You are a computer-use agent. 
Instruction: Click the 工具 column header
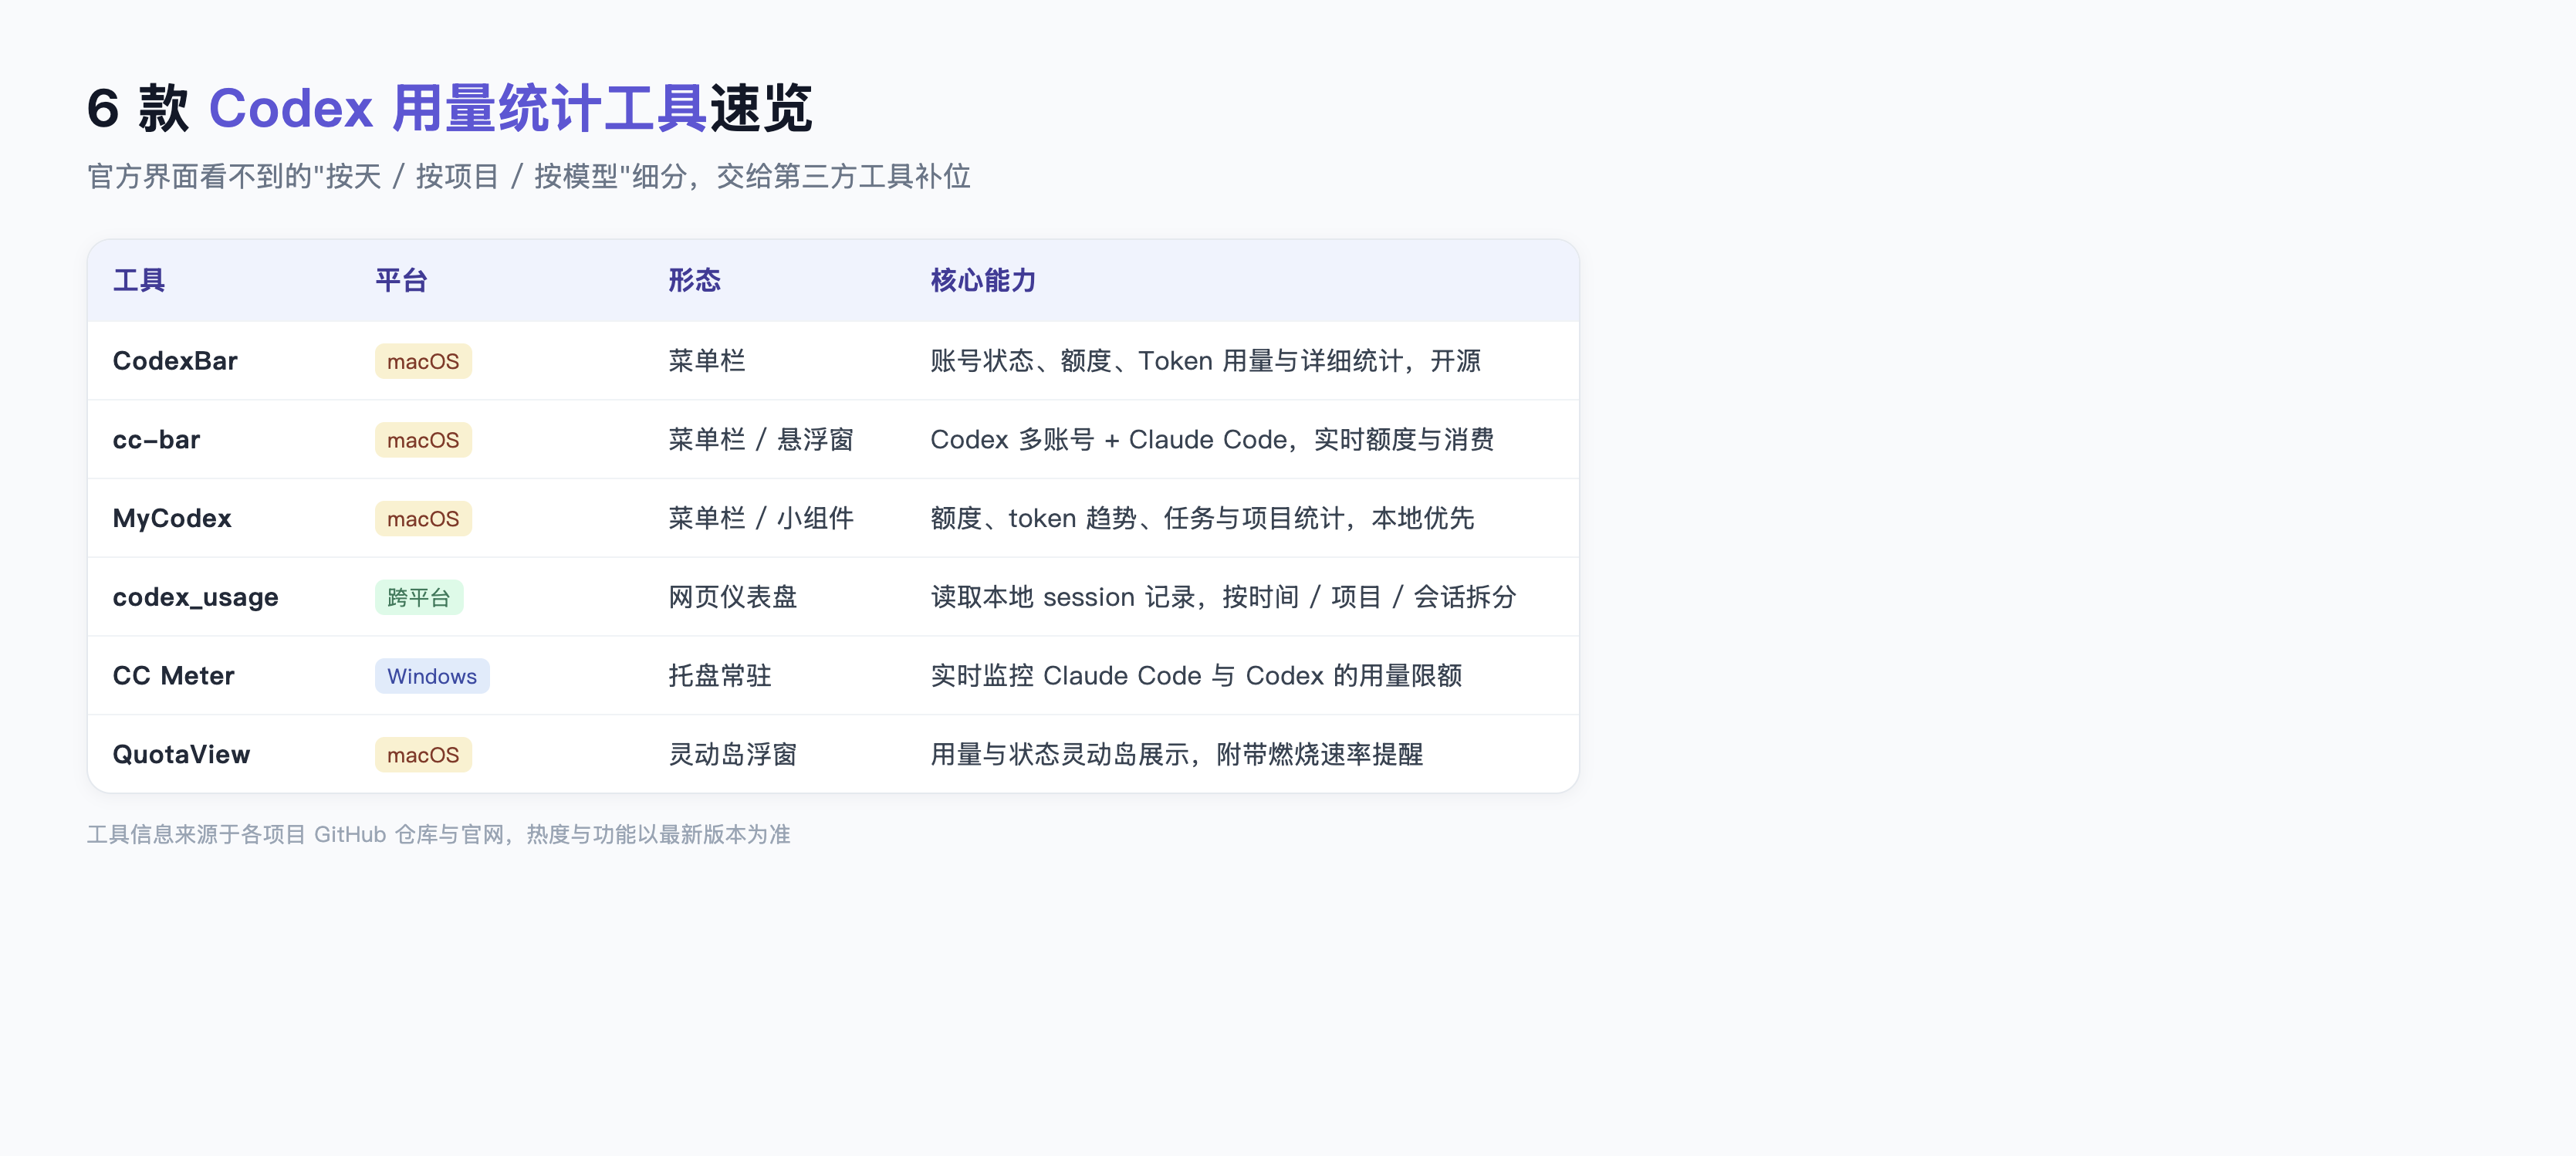pos(139,280)
